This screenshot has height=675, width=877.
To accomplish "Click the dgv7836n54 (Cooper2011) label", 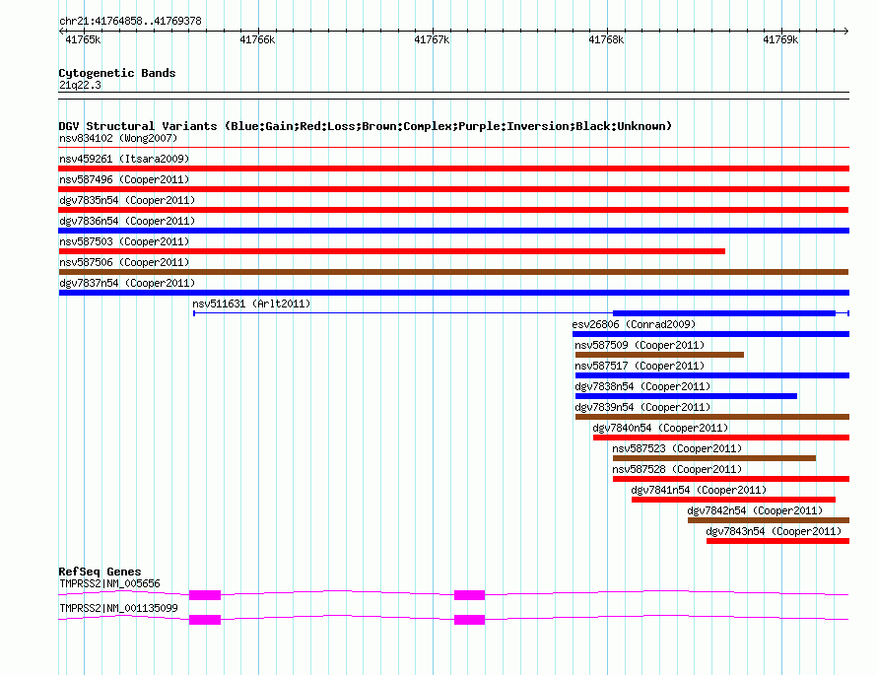I will pos(127,221).
